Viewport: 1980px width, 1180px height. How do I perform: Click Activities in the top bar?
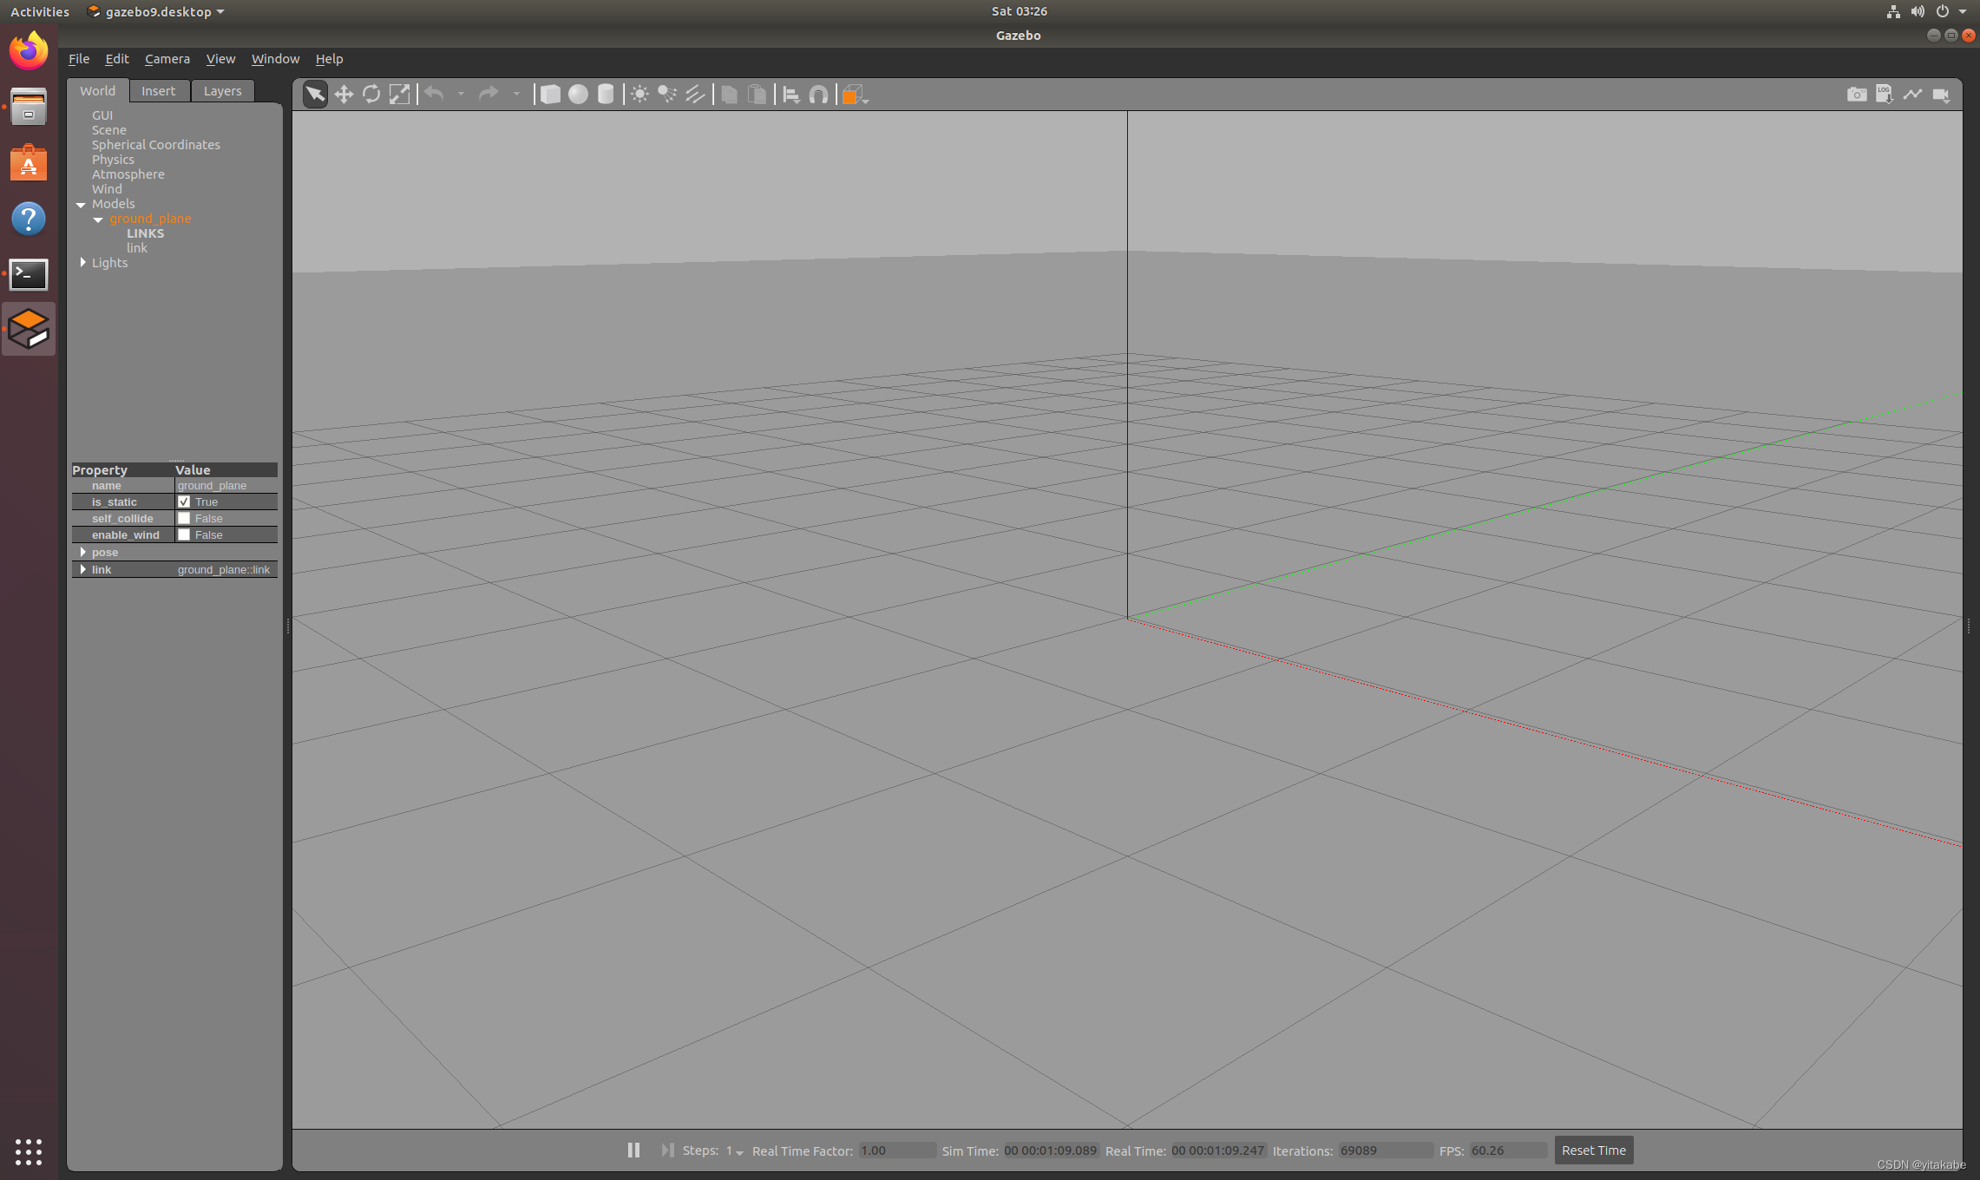coord(40,11)
